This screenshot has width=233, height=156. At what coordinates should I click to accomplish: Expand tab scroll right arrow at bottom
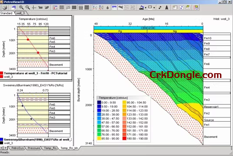click(x=6, y=148)
